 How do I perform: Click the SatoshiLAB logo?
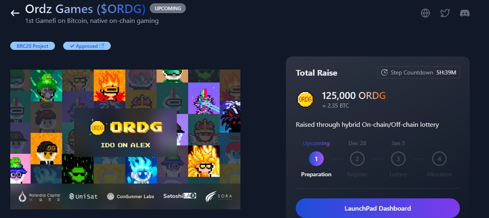point(180,196)
